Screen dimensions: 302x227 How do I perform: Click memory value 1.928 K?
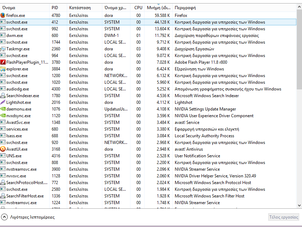coord(163,196)
